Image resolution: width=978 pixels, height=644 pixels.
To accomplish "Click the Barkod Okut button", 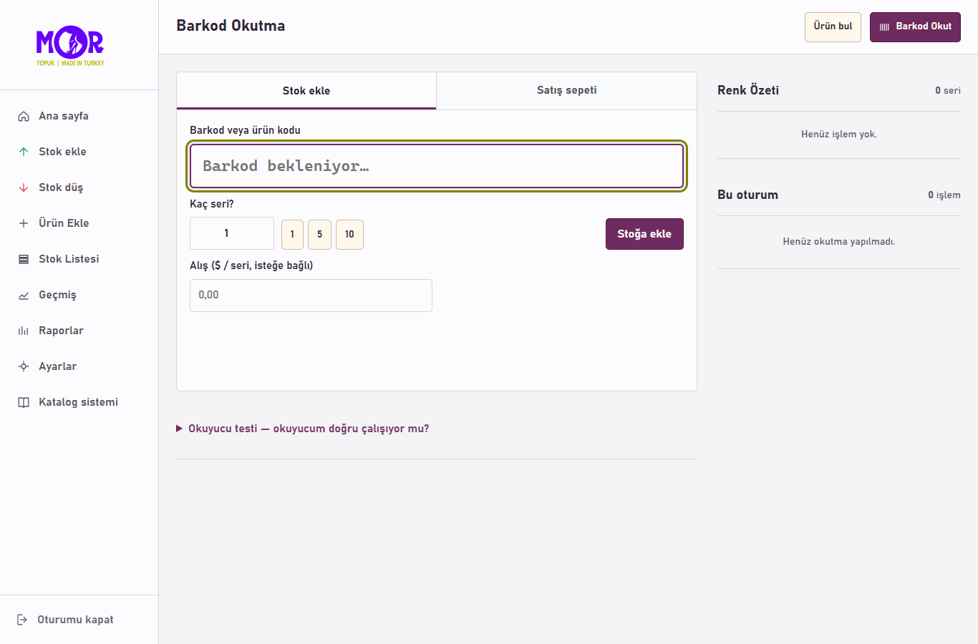I will (915, 27).
